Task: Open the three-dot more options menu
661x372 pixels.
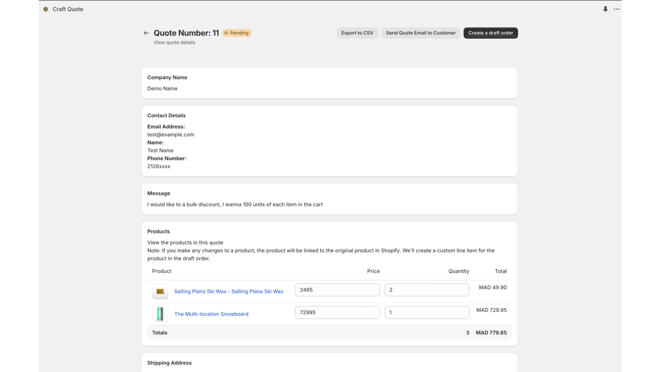Action: (x=616, y=9)
